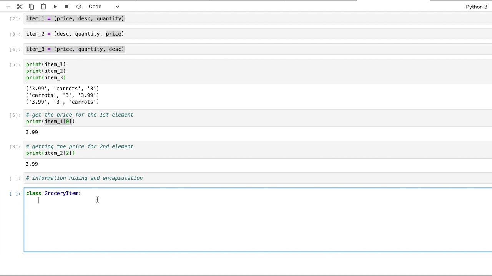Cut selected cell with the scissors icon
The image size is (492, 276).
(x=20, y=7)
